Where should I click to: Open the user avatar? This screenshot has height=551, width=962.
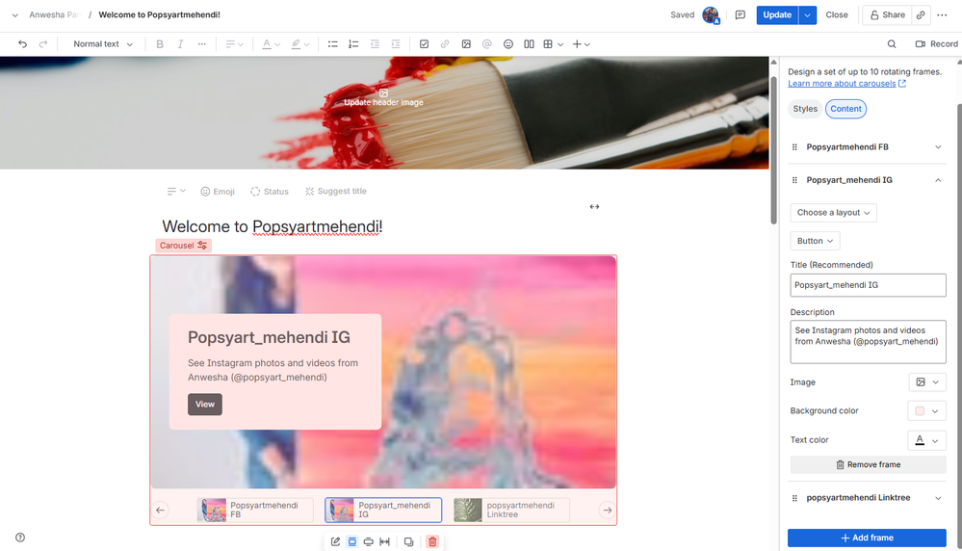coord(711,15)
